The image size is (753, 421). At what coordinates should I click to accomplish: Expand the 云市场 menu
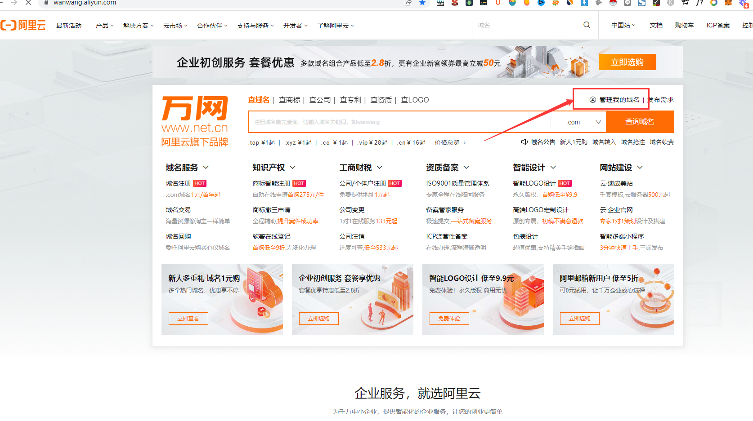(x=175, y=26)
